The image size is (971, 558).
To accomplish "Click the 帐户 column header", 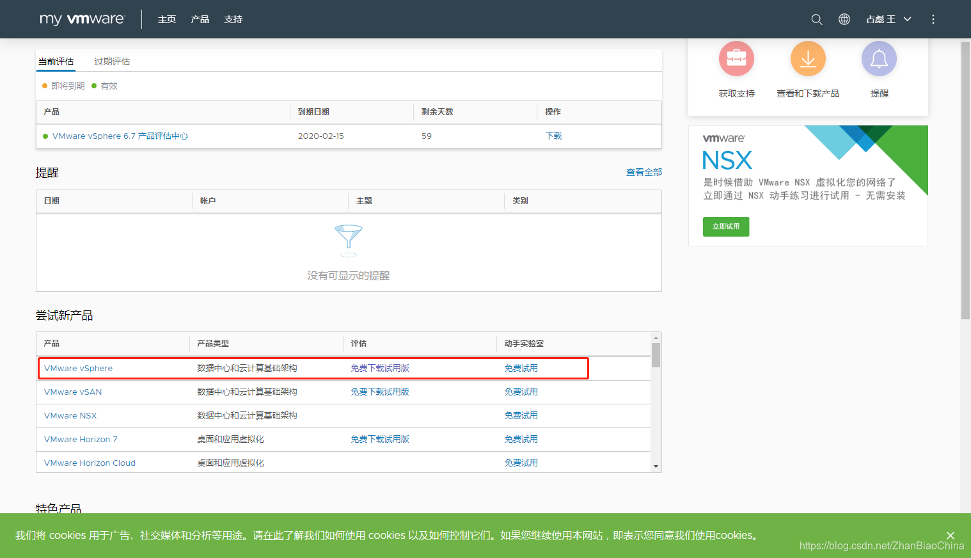I will point(208,201).
